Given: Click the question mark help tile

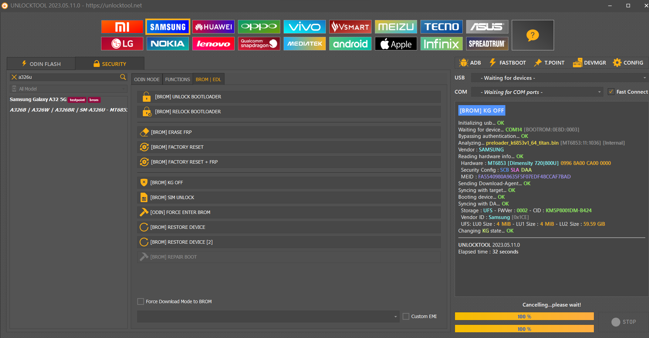Looking at the screenshot, I should pos(533,35).
